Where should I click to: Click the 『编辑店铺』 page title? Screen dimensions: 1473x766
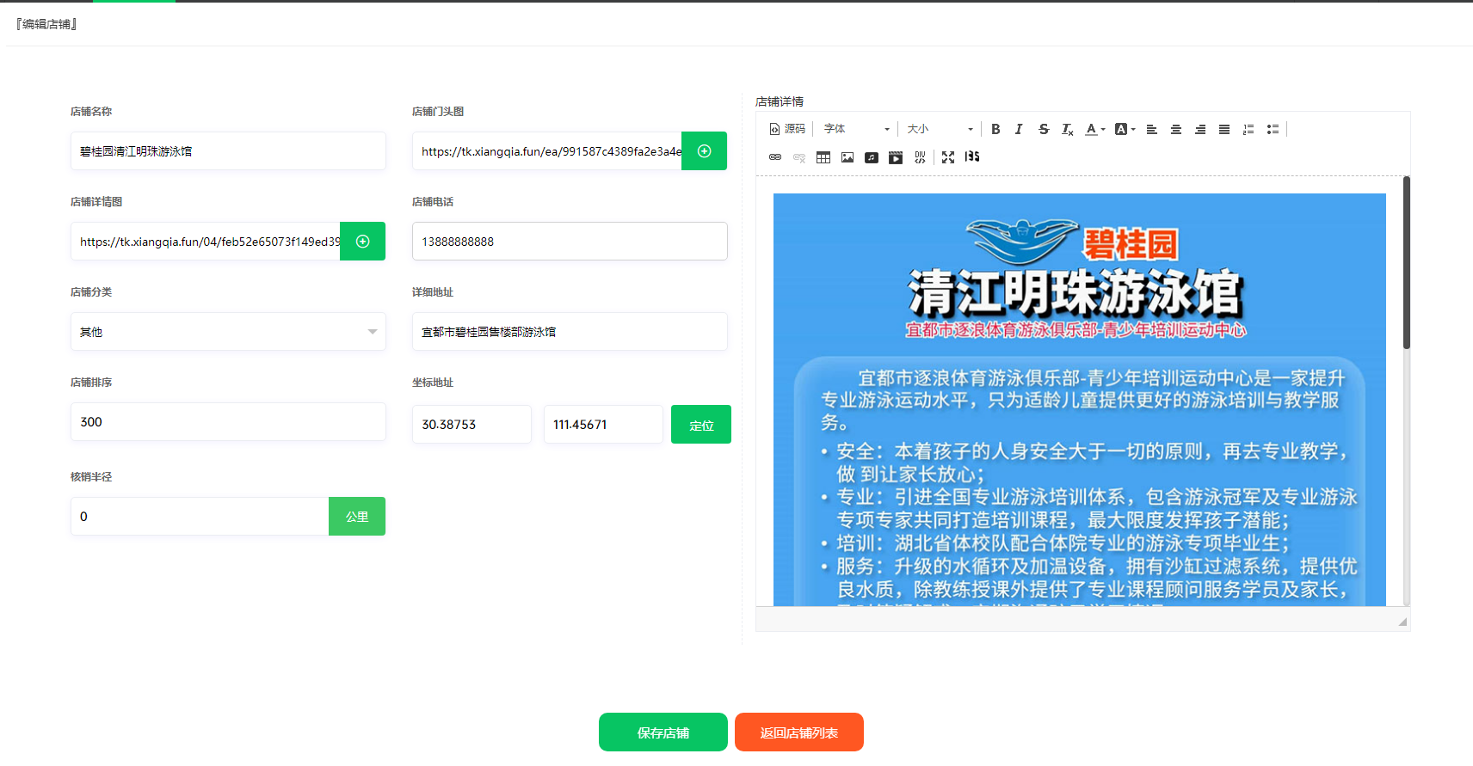click(46, 24)
